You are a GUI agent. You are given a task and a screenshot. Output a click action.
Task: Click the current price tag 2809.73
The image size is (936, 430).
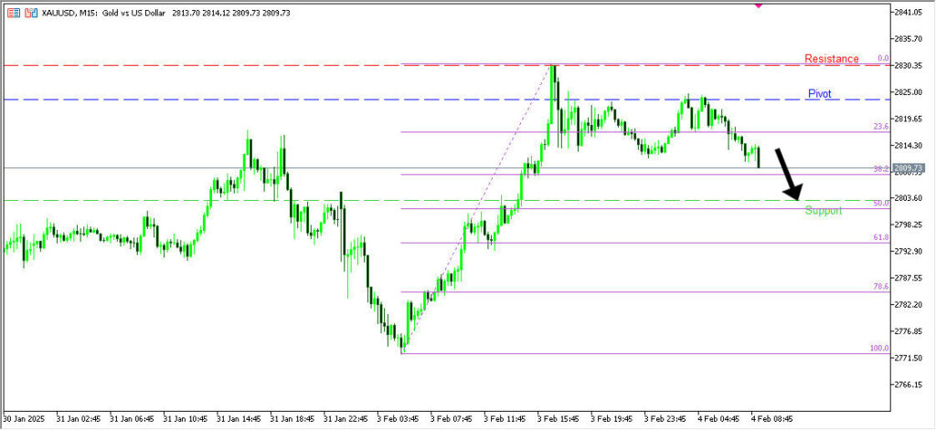[909, 168]
